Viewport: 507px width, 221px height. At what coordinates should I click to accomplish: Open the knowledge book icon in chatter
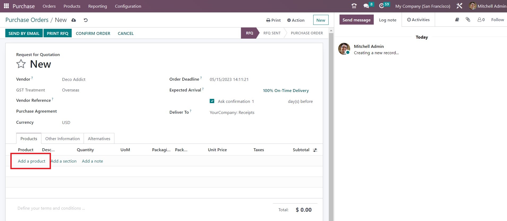[457, 20]
